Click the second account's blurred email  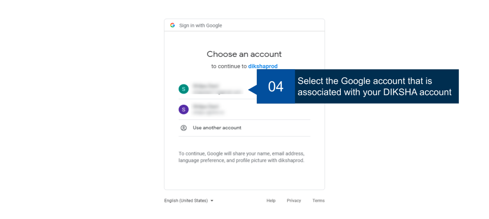(206, 113)
